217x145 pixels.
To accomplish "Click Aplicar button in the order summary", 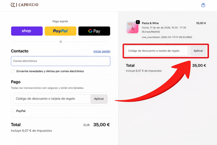I will coord(198,51).
